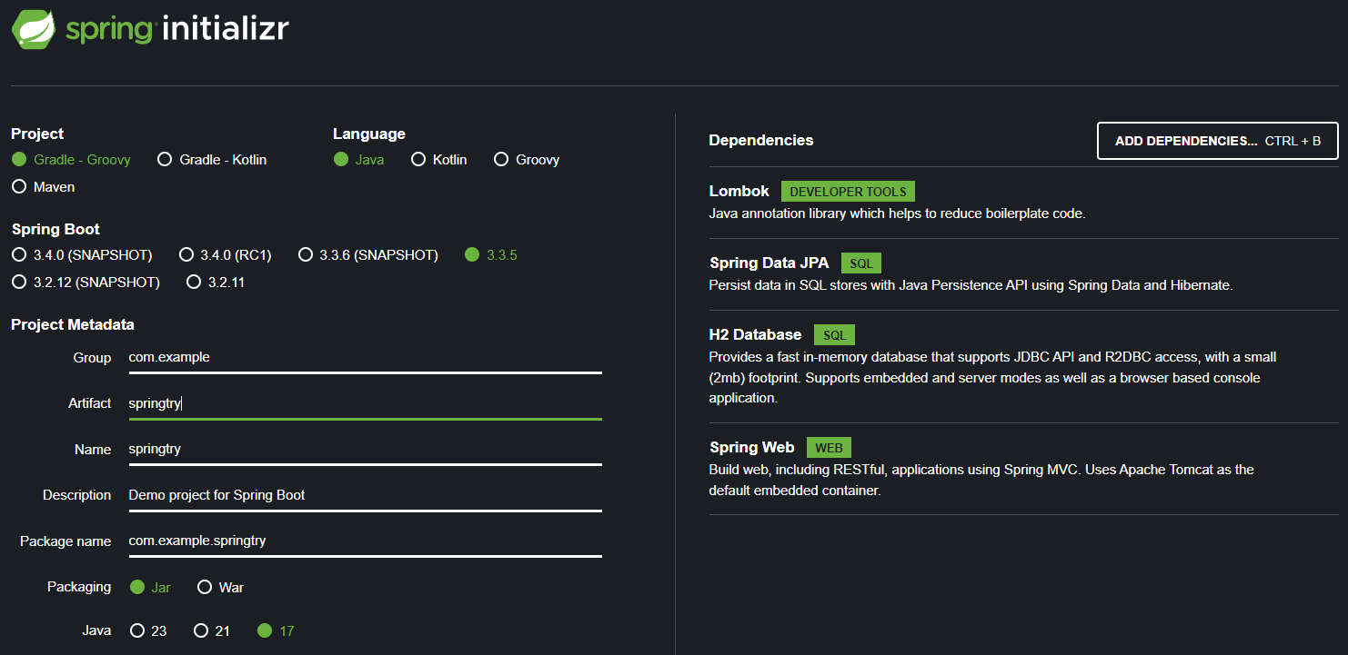Click the Spring Data JPA dependency

(x=769, y=263)
